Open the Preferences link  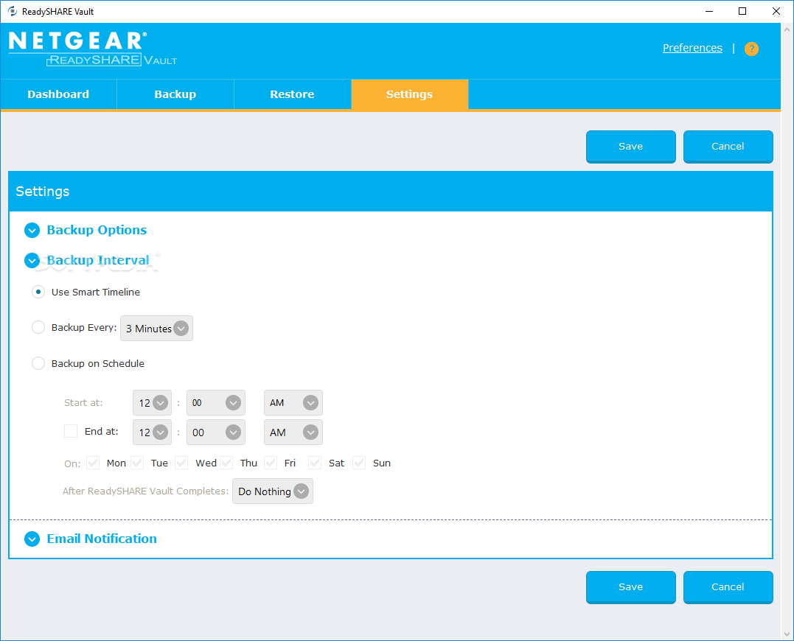click(x=692, y=48)
